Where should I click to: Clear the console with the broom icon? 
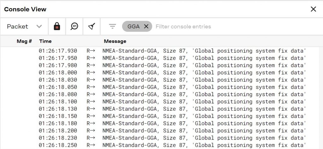pyautogui.click(x=91, y=26)
